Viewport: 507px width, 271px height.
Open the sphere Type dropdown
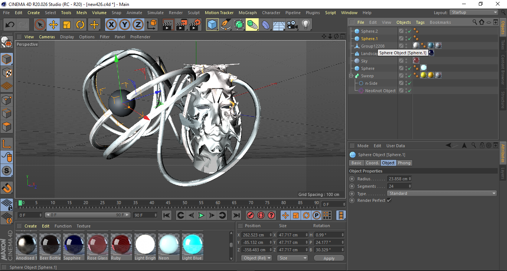point(442,193)
